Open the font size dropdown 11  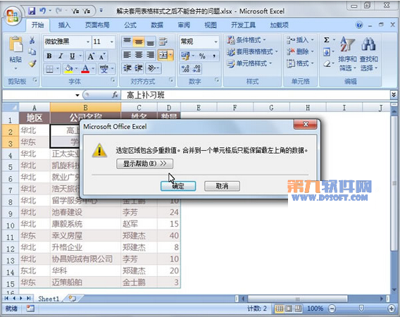pos(112,42)
